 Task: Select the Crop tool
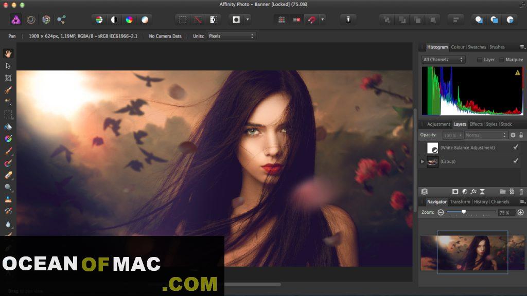click(x=8, y=78)
